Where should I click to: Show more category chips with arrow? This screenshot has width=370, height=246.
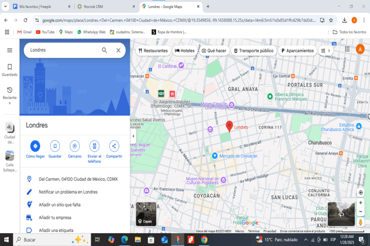tap(329, 50)
